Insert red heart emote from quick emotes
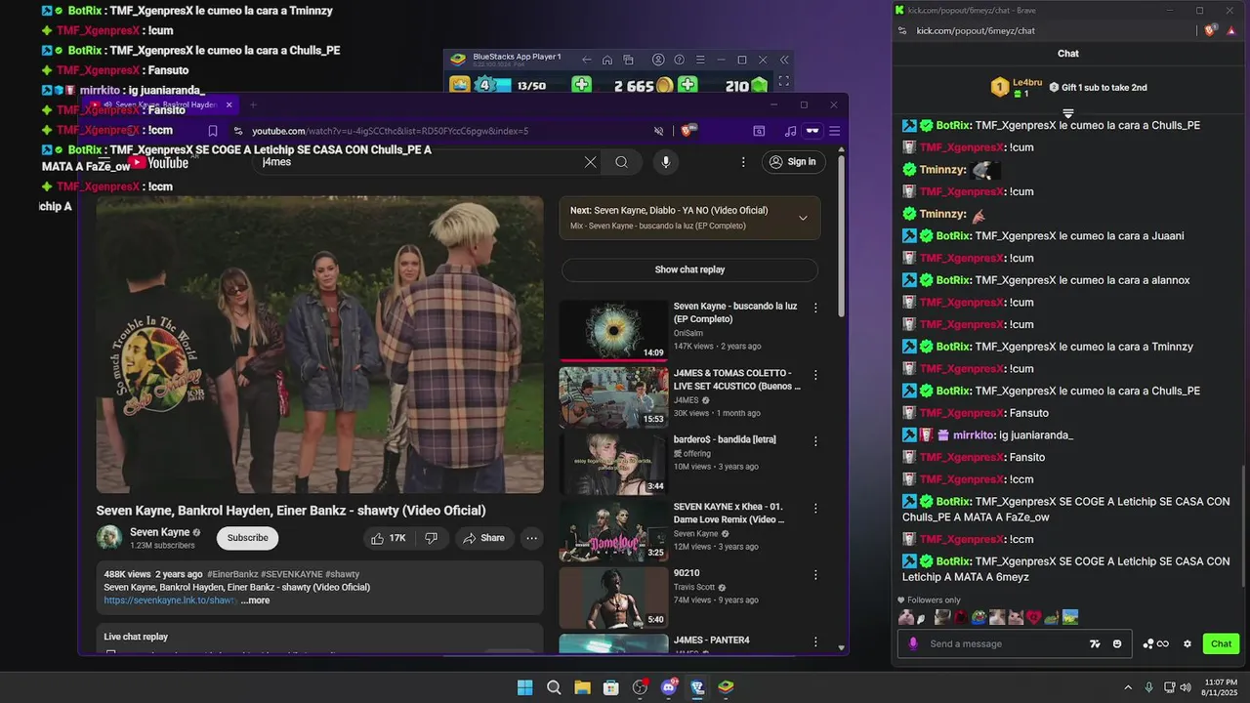The image size is (1250, 703). (1033, 617)
